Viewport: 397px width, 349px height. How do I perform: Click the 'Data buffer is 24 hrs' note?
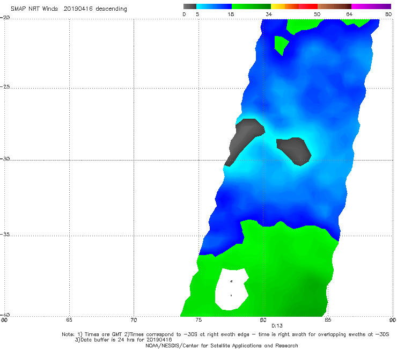pos(123,340)
